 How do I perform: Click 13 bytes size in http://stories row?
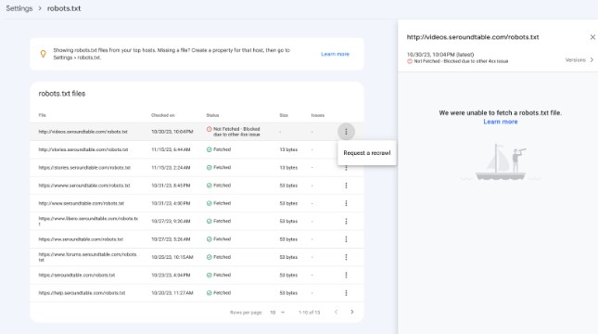pyautogui.click(x=288, y=149)
